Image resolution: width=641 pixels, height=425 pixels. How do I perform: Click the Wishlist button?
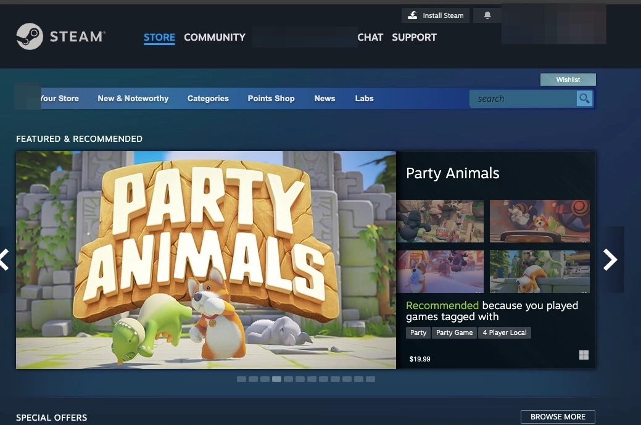click(568, 80)
